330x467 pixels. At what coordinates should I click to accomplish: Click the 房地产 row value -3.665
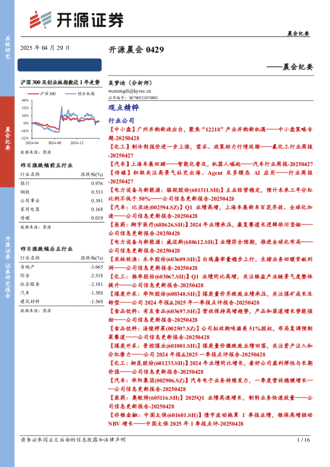pos(97,267)
